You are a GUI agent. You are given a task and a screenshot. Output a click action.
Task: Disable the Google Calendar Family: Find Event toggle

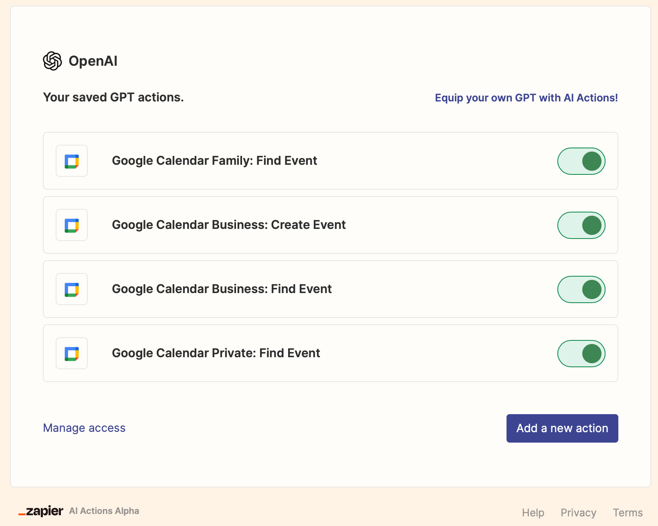[x=581, y=161]
